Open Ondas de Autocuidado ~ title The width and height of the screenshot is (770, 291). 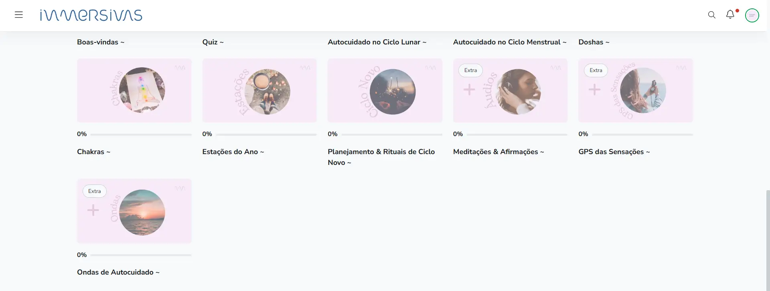coord(118,272)
